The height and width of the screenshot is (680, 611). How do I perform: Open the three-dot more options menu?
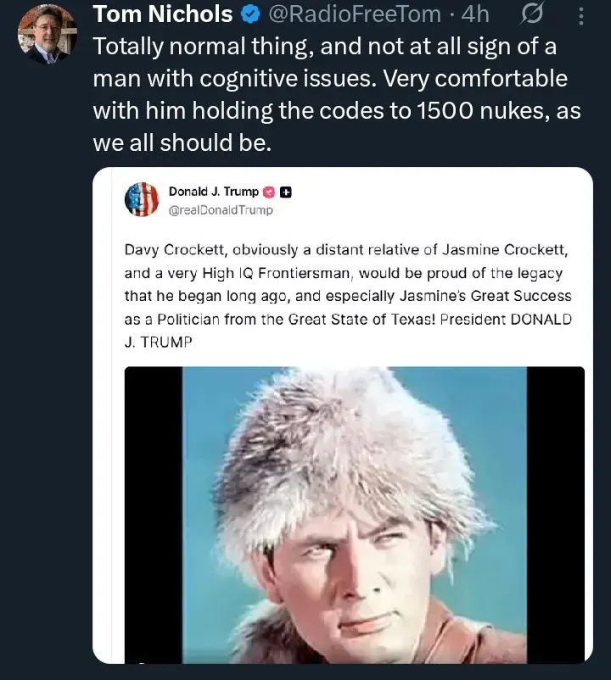tap(580, 15)
